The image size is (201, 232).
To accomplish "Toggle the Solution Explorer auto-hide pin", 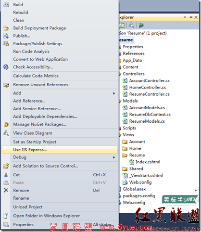I will coord(190,17).
